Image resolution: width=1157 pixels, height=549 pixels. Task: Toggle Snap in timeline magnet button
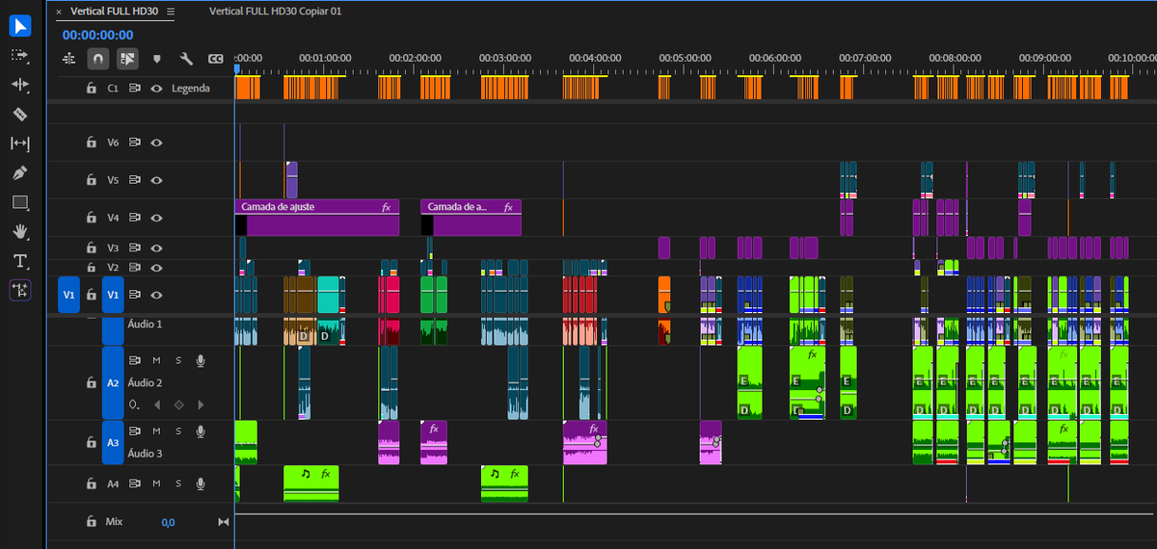pos(97,59)
